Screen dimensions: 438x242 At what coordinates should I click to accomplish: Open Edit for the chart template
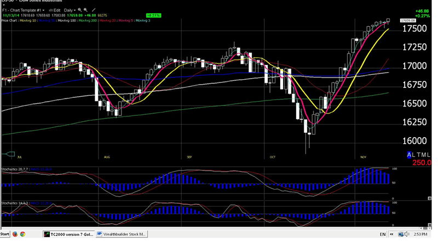click(55, 10)
